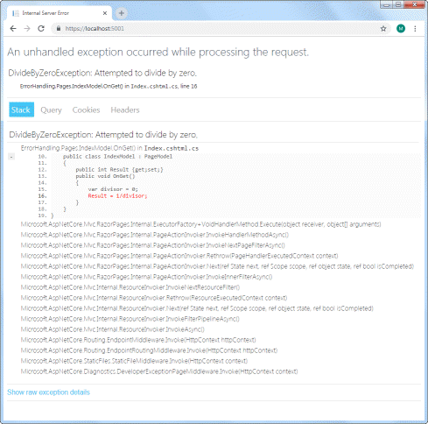Click Show raw exception details link
This screenshot has width=428, height=424.
(x=48, y=392)
